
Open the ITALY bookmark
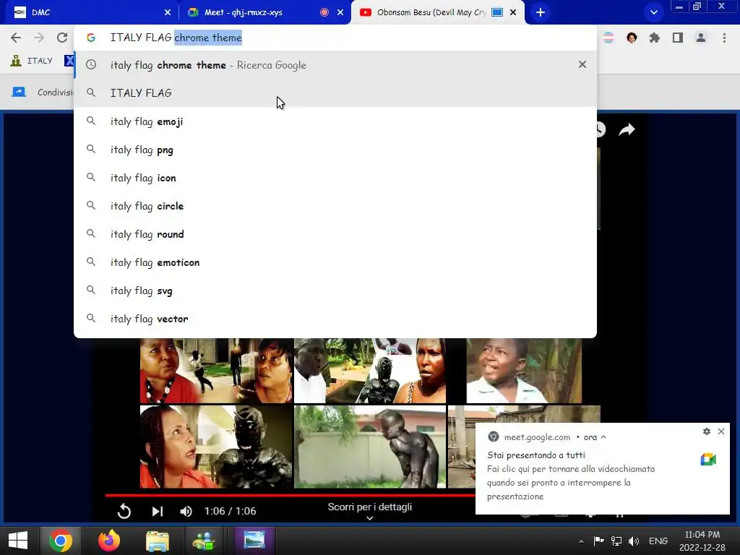point(32,61)
